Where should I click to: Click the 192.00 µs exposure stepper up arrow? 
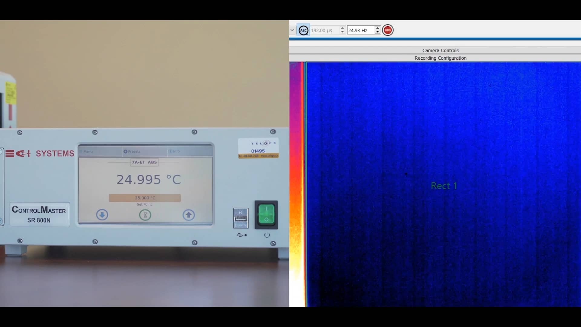coord(342,28)
